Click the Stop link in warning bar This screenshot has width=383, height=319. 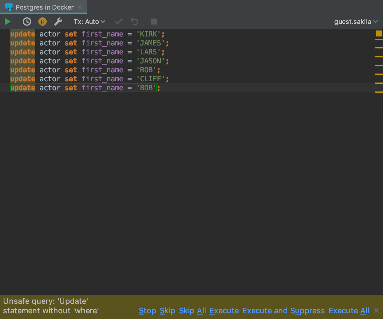147,311
